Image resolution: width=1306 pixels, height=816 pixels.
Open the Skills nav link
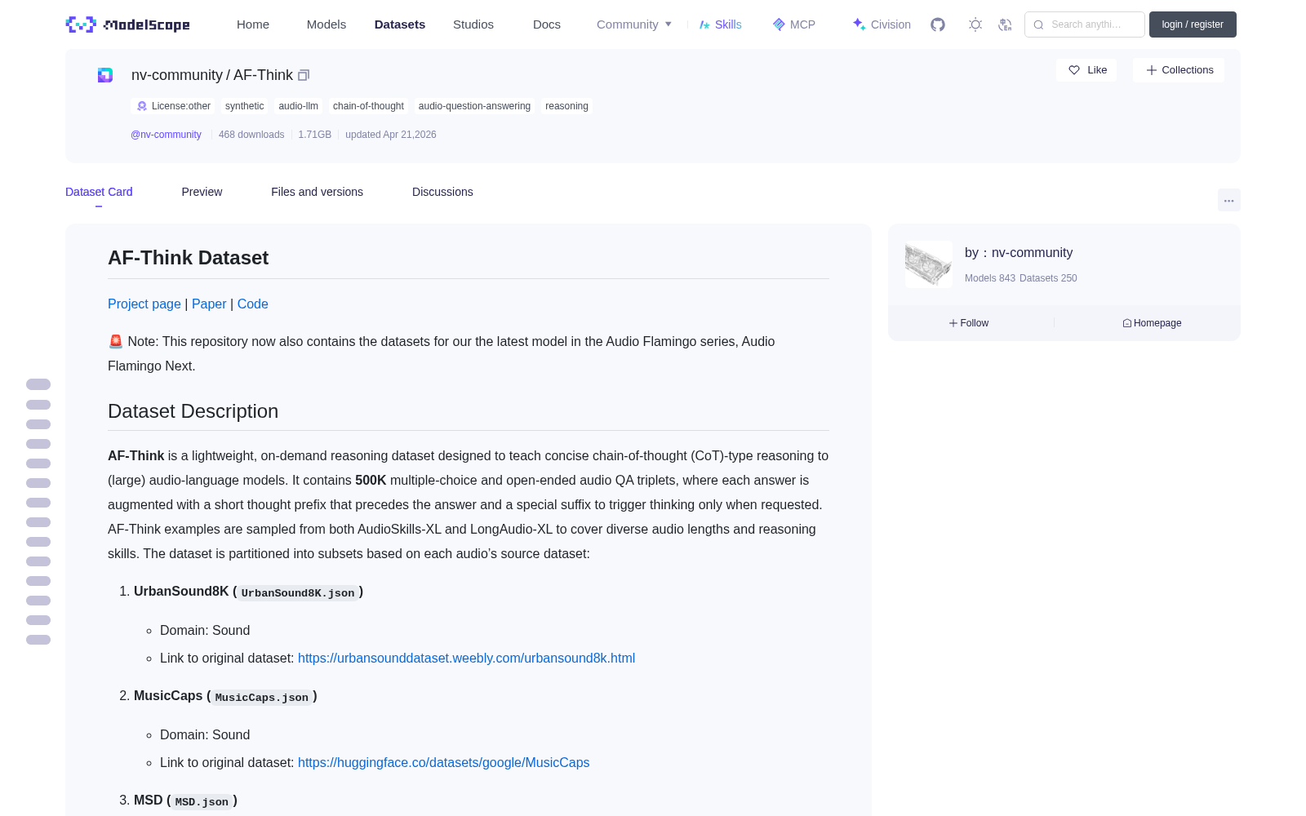pyautogui.click(x=720, y=24)
